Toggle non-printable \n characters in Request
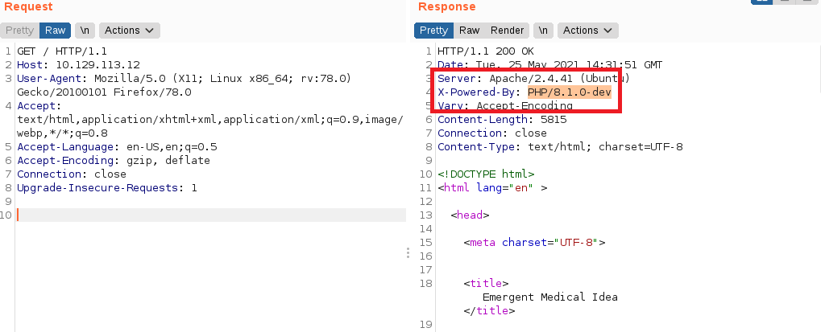Image resolution: width=821 pixels, height=332 pixels. tap(84, 31)
